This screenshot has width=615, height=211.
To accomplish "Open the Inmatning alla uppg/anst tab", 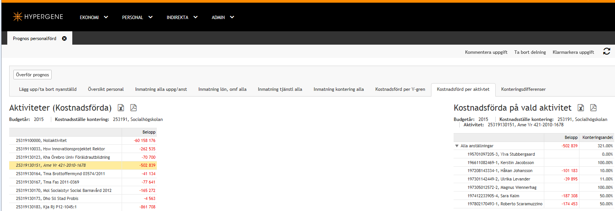I will click(161, 89).
